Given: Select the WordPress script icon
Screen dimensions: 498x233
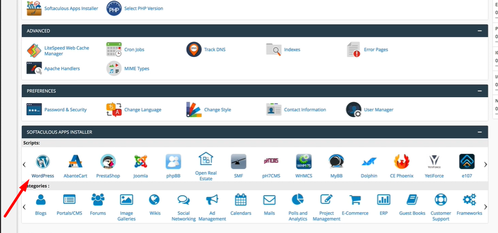Looking at the screenshot, I should [x=43, y=162].
